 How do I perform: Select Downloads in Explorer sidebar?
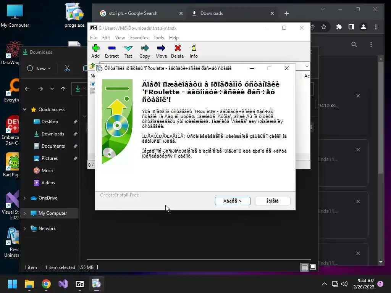click(53, 134)
